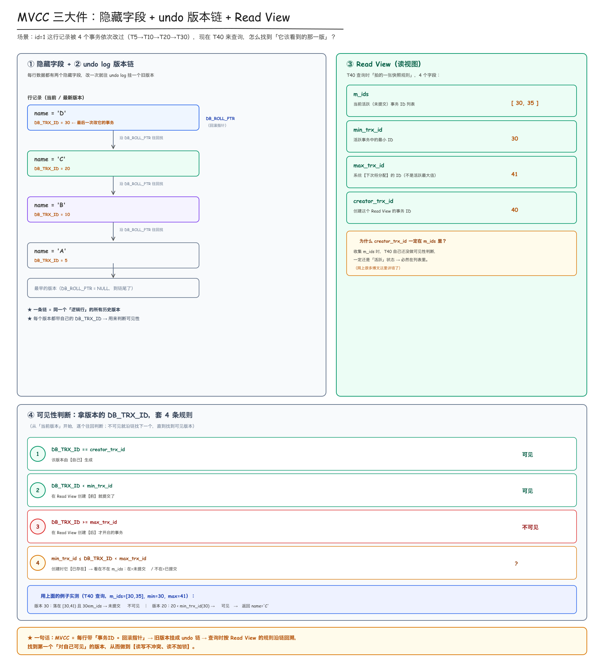Click the 可见 result in rule 2 row

point(527,491)
